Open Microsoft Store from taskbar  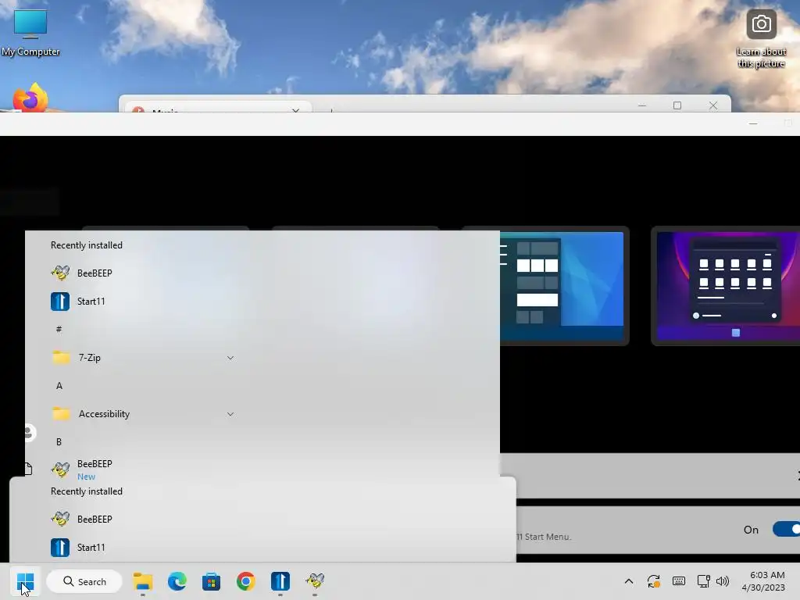point(211,581)
